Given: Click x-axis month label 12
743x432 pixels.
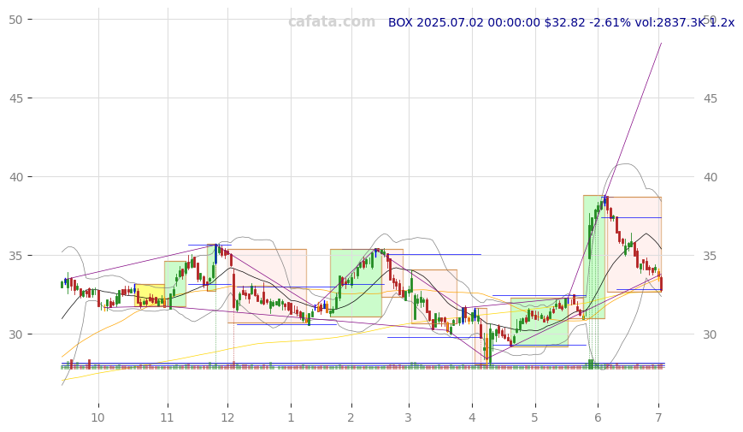Looking at the screenshot, I should [x=228, y=417].
